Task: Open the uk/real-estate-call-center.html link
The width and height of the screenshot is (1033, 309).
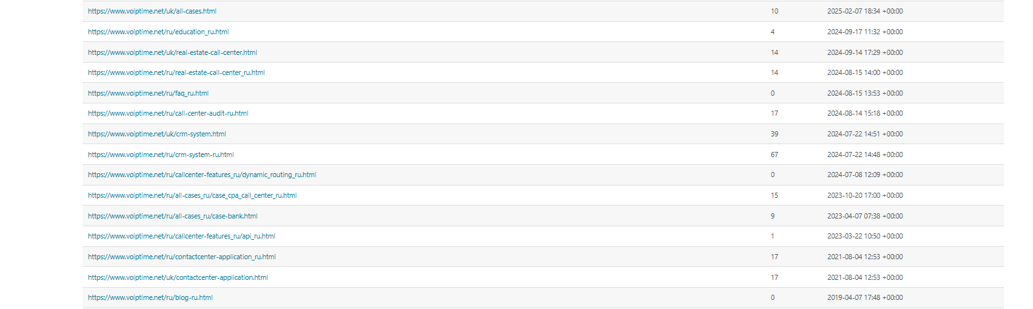Action: tap(173, 52)
